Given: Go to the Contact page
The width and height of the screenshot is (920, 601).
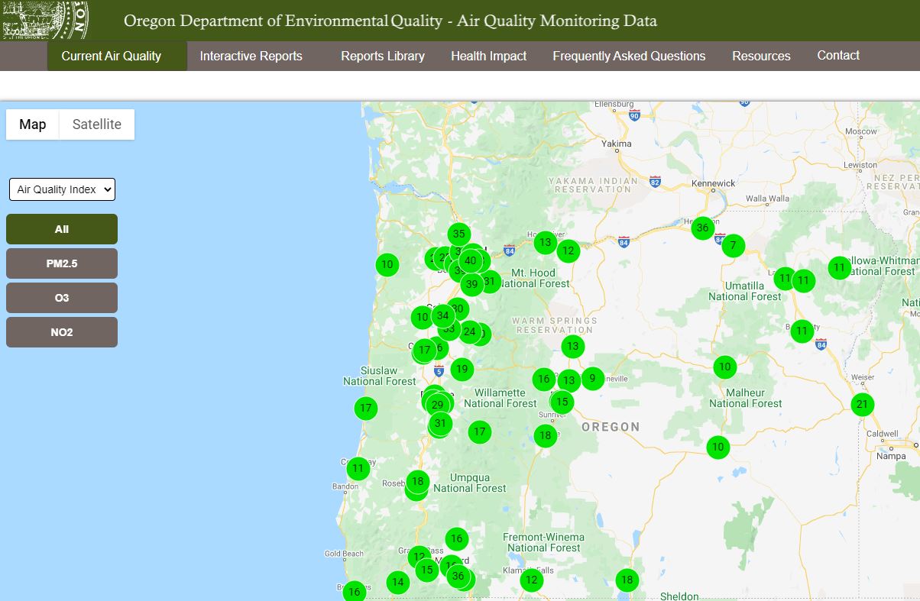Looking at the screenshot, I should pos(838,55).
